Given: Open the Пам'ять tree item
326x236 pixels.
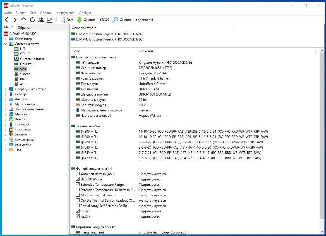Looking at the screenshot, I should tap(26, 64).
